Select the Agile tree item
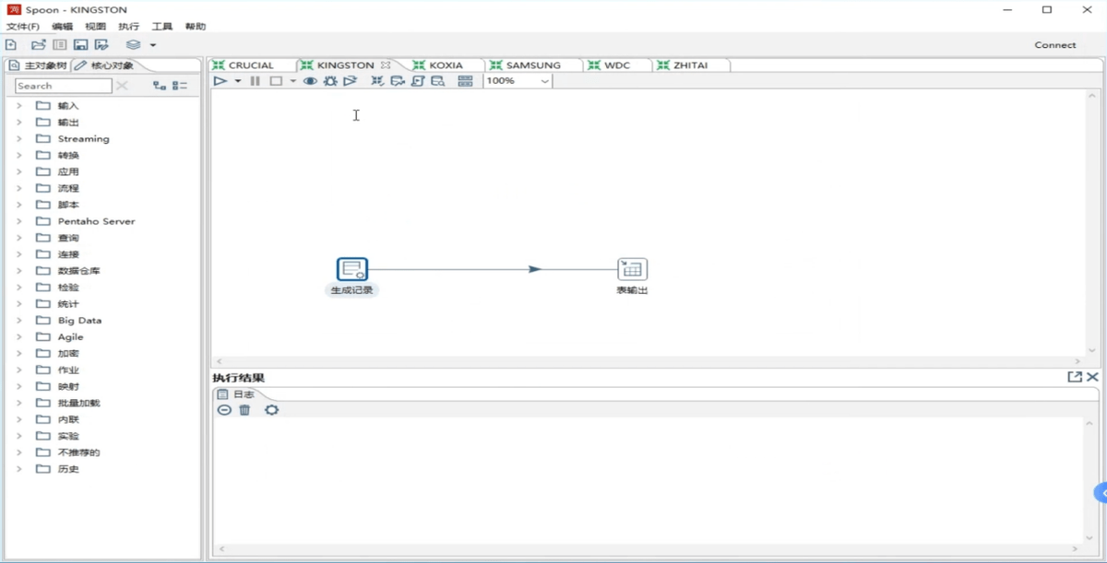The width and height of the screenshot is (1107, 563). pyautogui.click(x=70, y=337)
